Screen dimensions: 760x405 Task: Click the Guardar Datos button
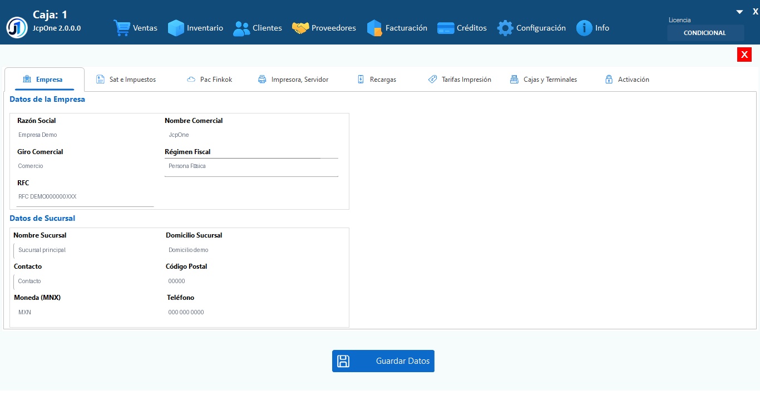click(383, 361)
